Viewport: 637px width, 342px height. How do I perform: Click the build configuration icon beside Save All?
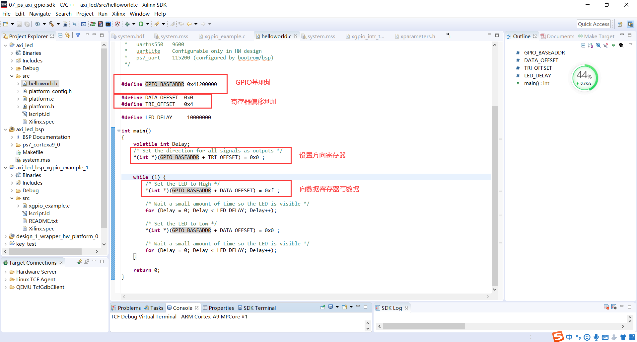[x=37, y=24]
